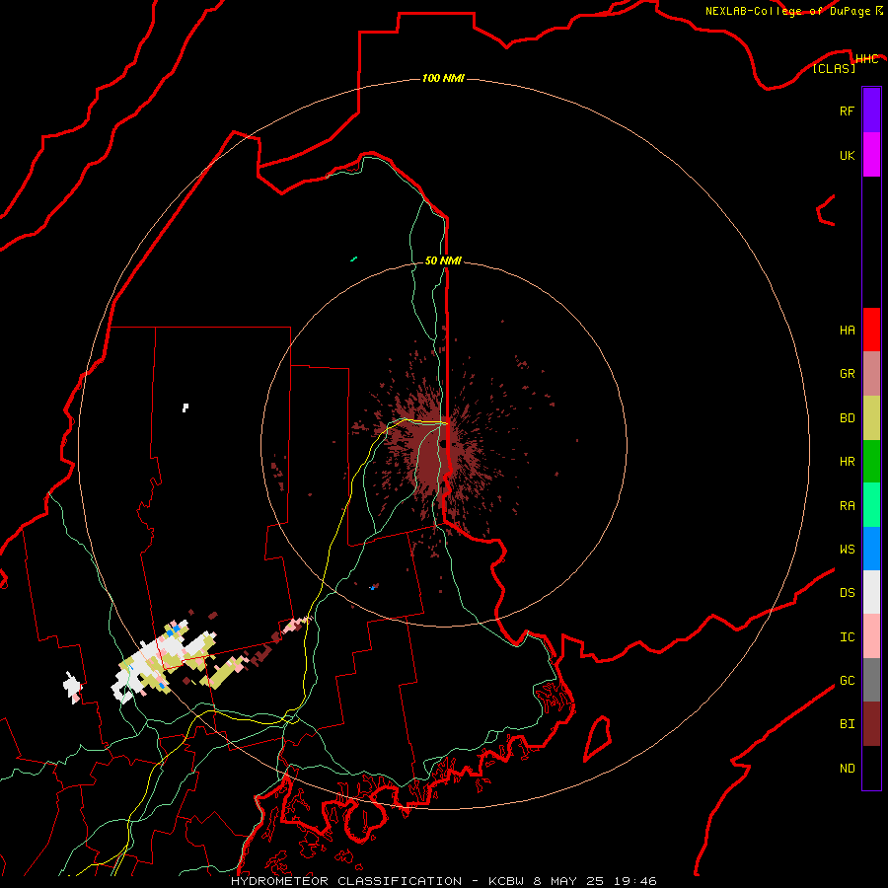
Task: Click the BD yellow legend swatch
Action: [x=871, y=418]
